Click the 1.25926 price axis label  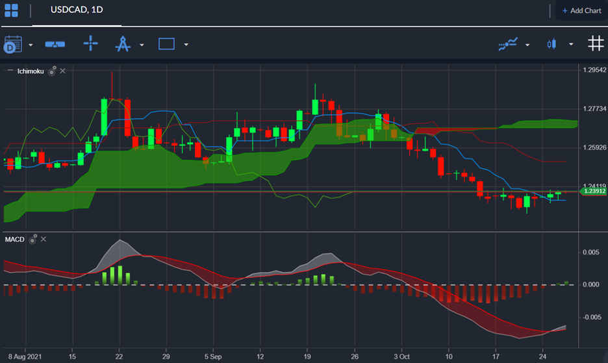pyautogui.click(x=594, y=148)
